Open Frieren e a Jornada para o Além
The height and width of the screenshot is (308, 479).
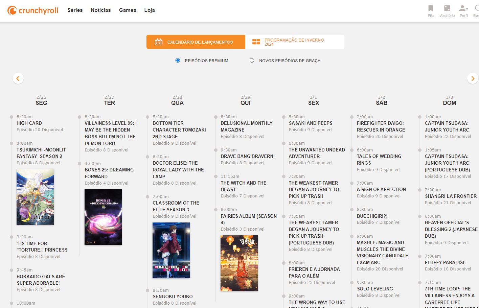point(314,272)
